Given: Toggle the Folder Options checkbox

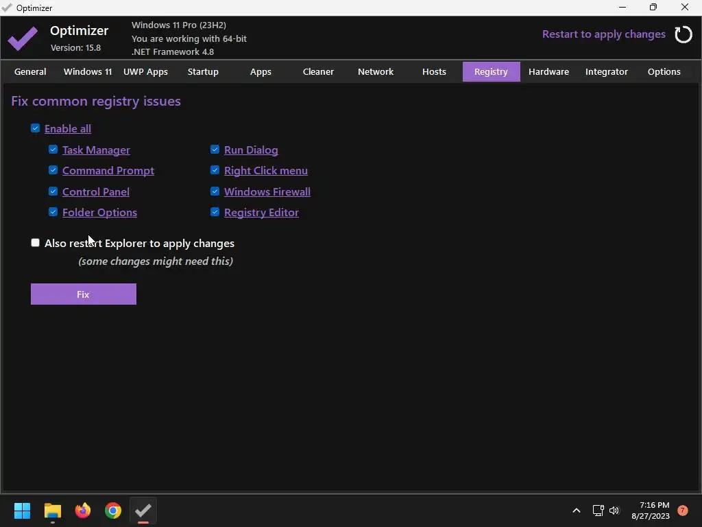Looking at the screenshot, I should [53, 212].
